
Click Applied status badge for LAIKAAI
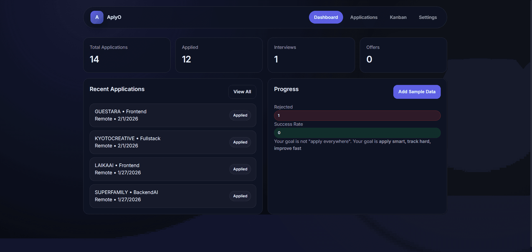click(240, 169)
